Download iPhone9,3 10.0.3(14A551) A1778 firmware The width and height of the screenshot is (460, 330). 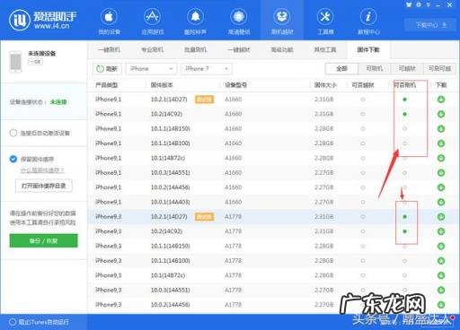pyautogui.click(x=441, y=290)
